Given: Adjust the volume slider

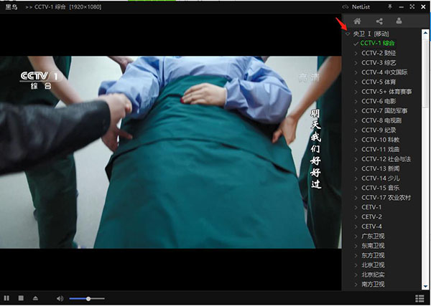Looking at the screenshot, I should (87, 298).
